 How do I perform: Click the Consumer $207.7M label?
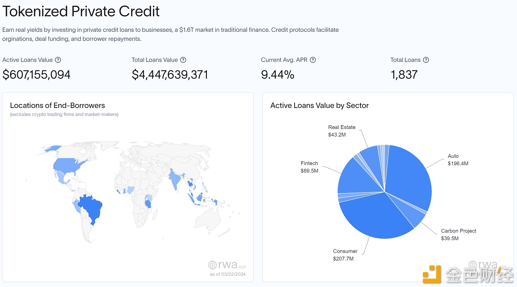(x=345, y=255)
